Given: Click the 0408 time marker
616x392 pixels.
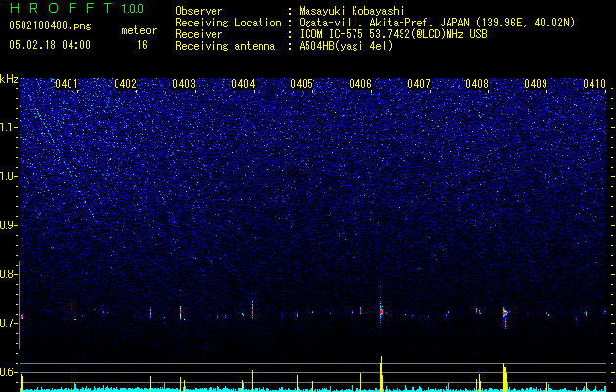Looking at the screenshot, I should click(x=477, y=84).
